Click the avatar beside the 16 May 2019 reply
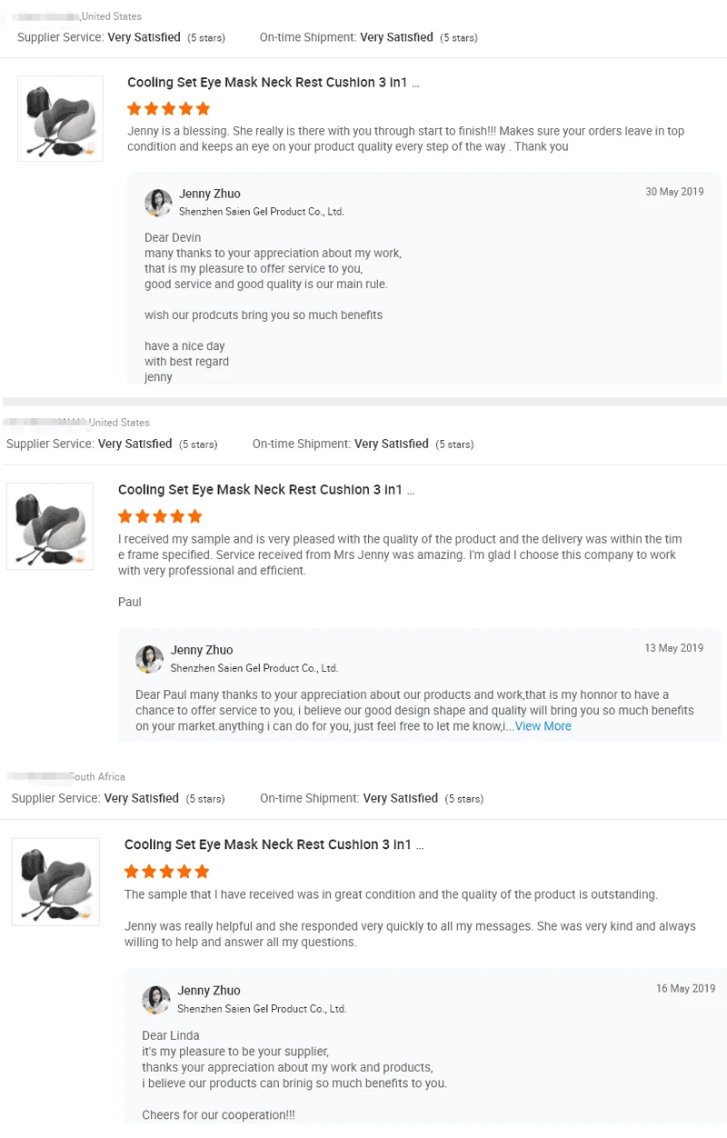Viewport: 727px width, 1138px height. point(155,999)
